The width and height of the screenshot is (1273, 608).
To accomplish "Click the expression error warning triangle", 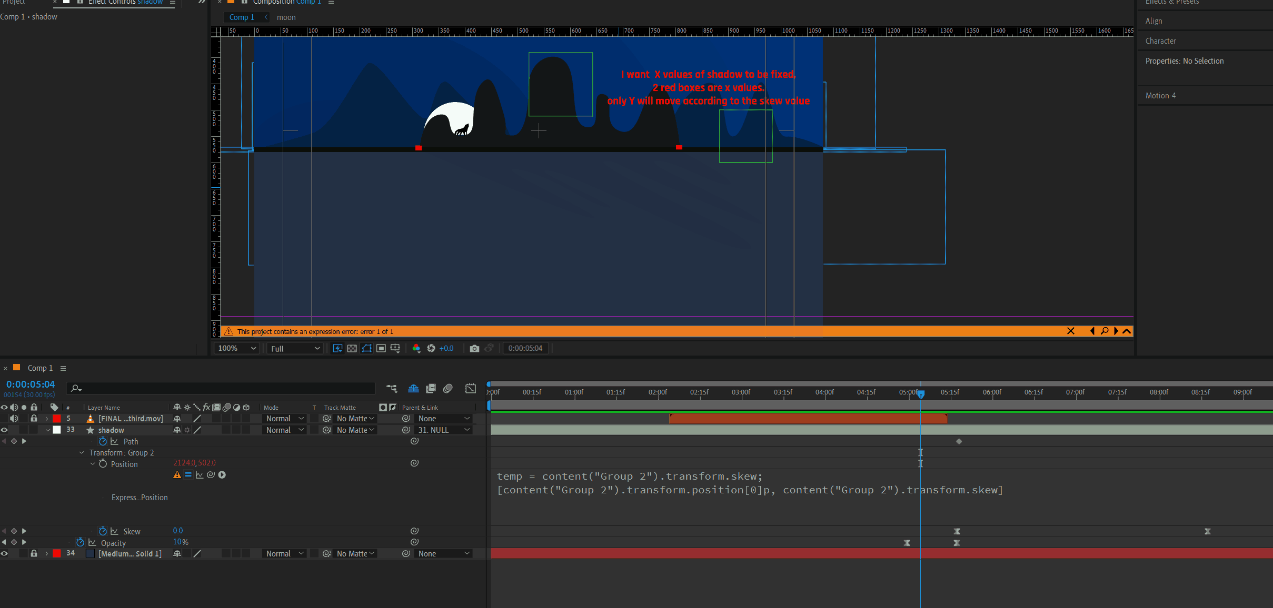I will pyautogui.click(x=177, y=475).
